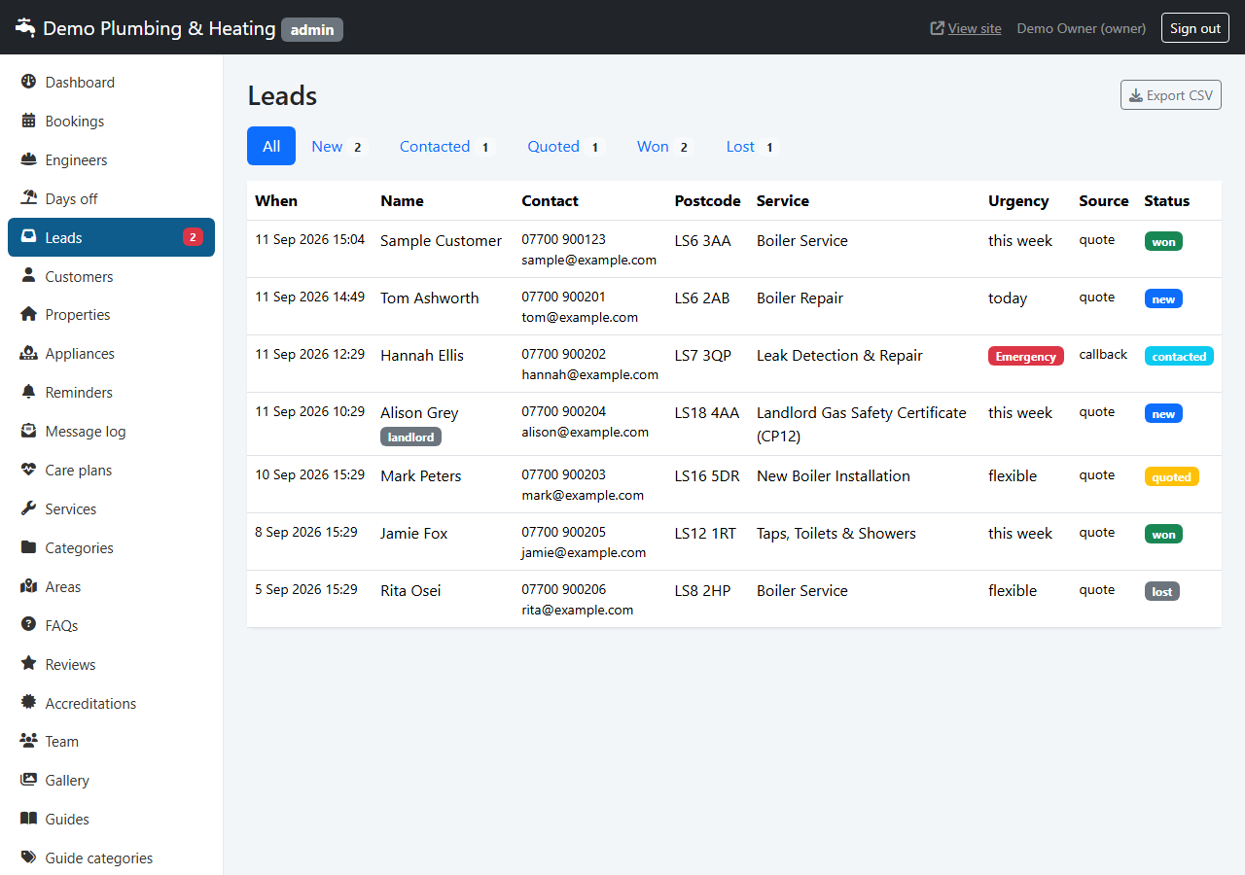Open the View site link
This screenshot has height=875, width=1245.
coord(966,28)
